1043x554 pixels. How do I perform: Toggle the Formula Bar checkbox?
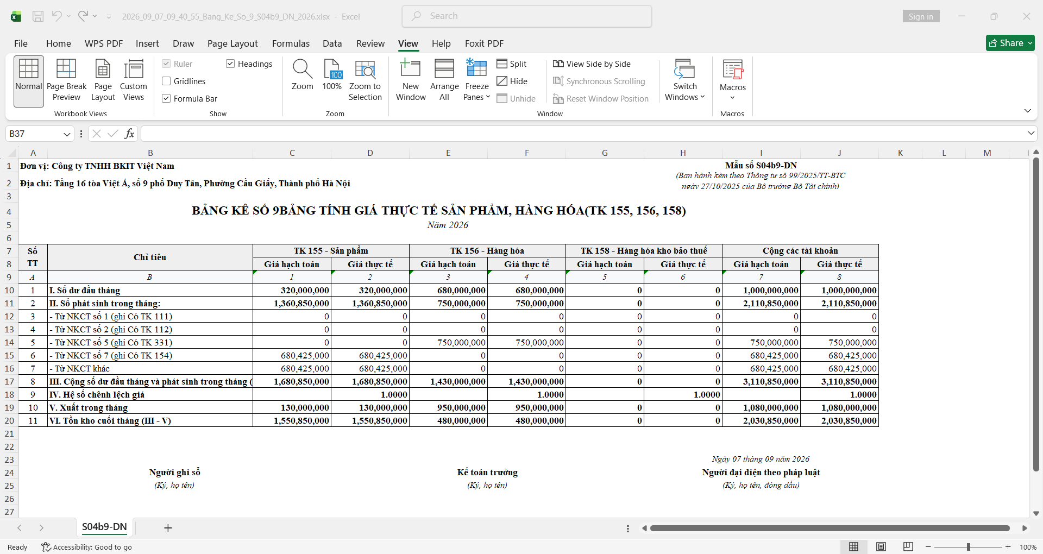(x=166, y=99)
